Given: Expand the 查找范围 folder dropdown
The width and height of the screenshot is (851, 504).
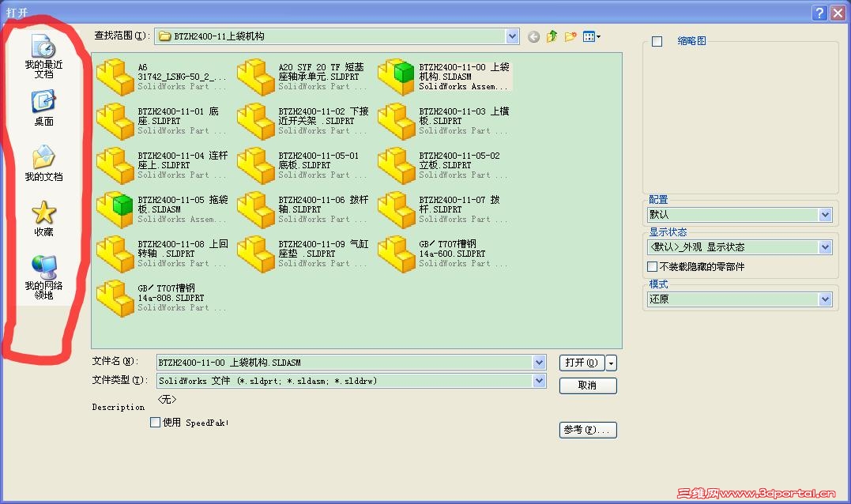Looking at the screenshot, I should (x=512, y=36).
